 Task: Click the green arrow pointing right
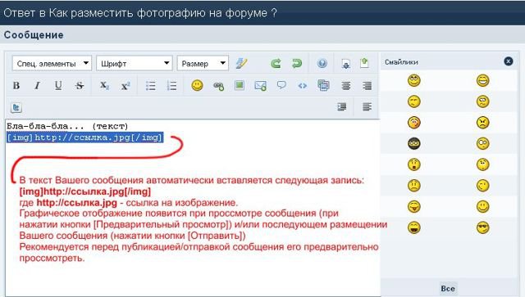[x=276, y=63]
